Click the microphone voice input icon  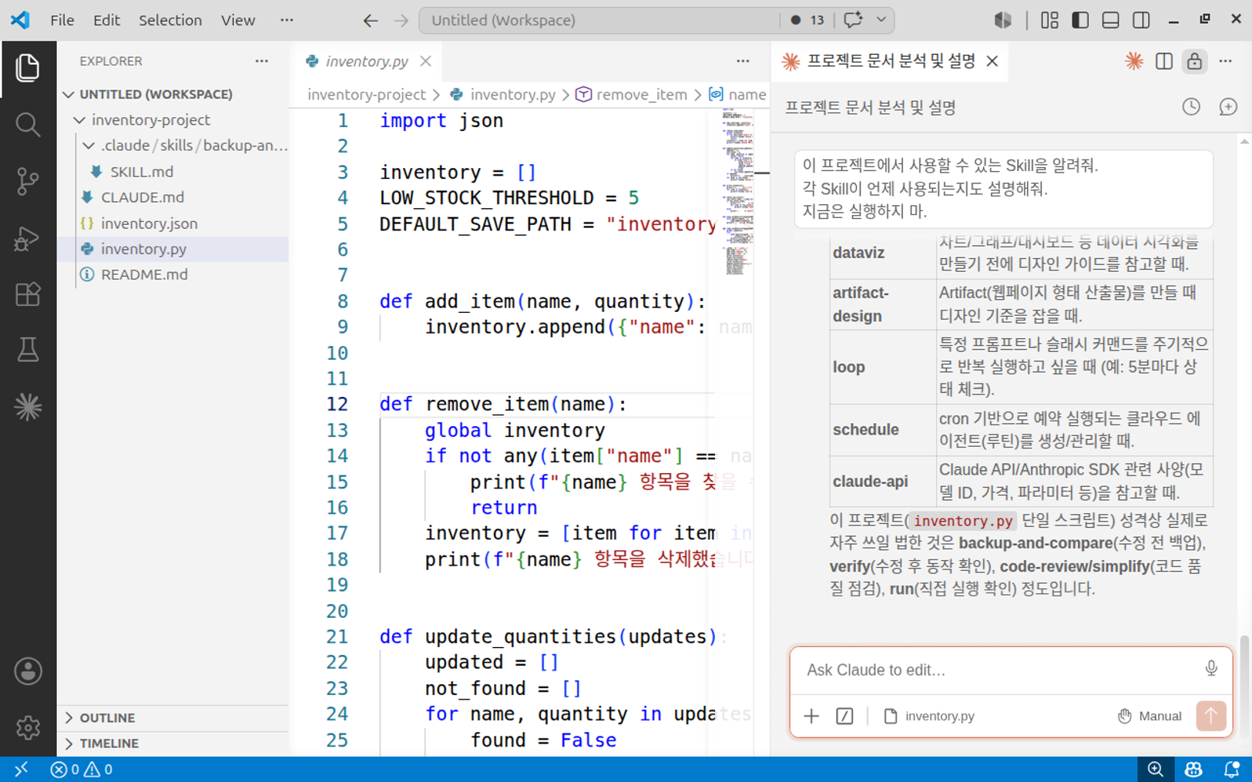tap(1211, 669)
